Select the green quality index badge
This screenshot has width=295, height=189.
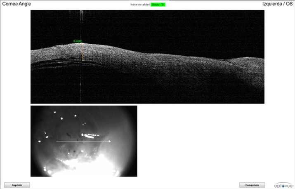click(158, 5)
